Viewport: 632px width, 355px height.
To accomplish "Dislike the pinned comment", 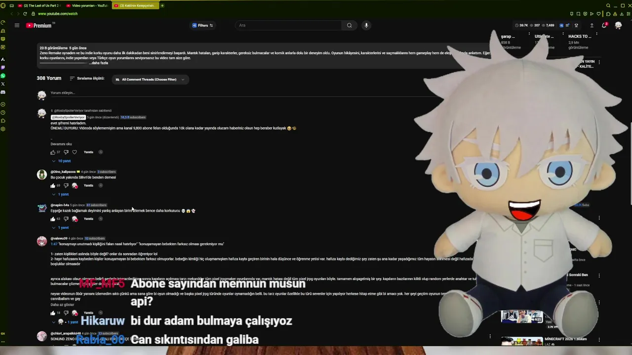I will tap(66, 152).
